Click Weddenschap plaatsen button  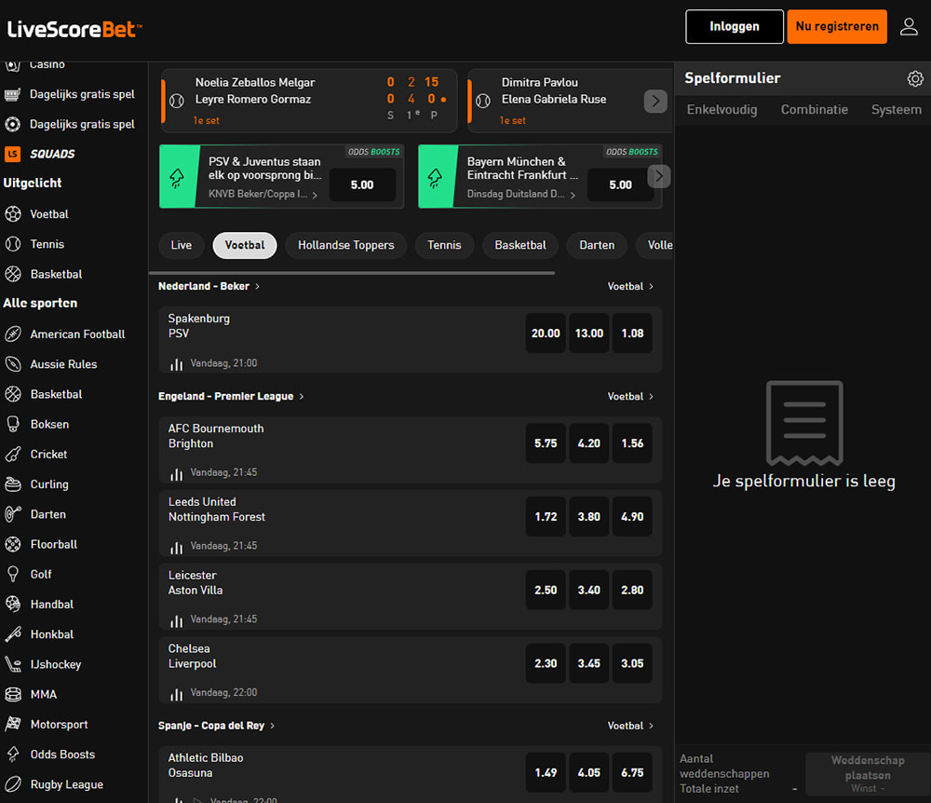(868, 774)
